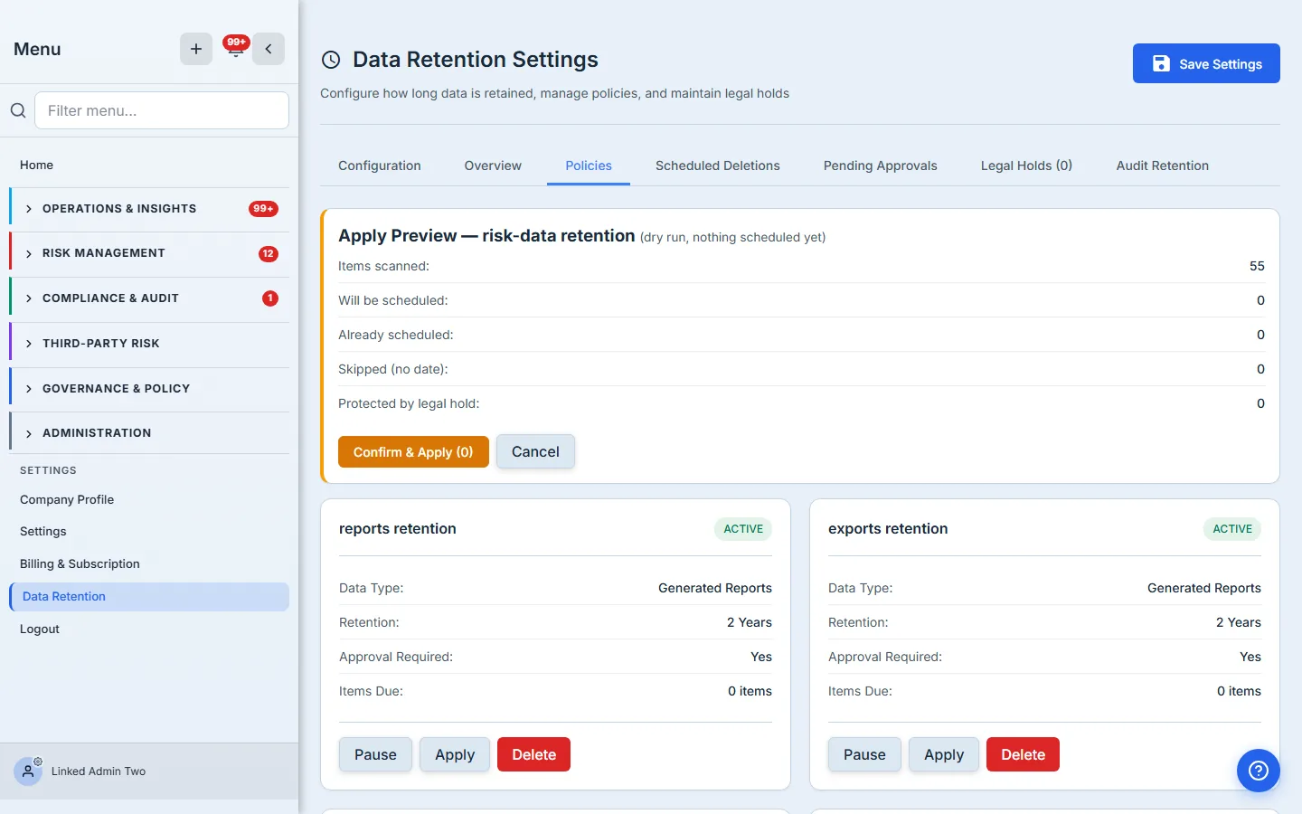Click the reports retention card title
Viewport: 1302px width, 814px height.
point(398,529)
